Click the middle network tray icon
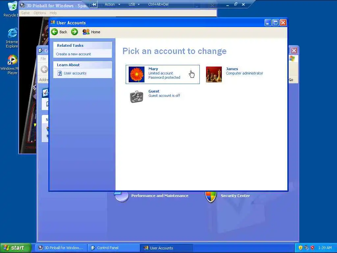The height and width of the screenshot is (253, 337). pyautogui.click(x=306, y=248)
